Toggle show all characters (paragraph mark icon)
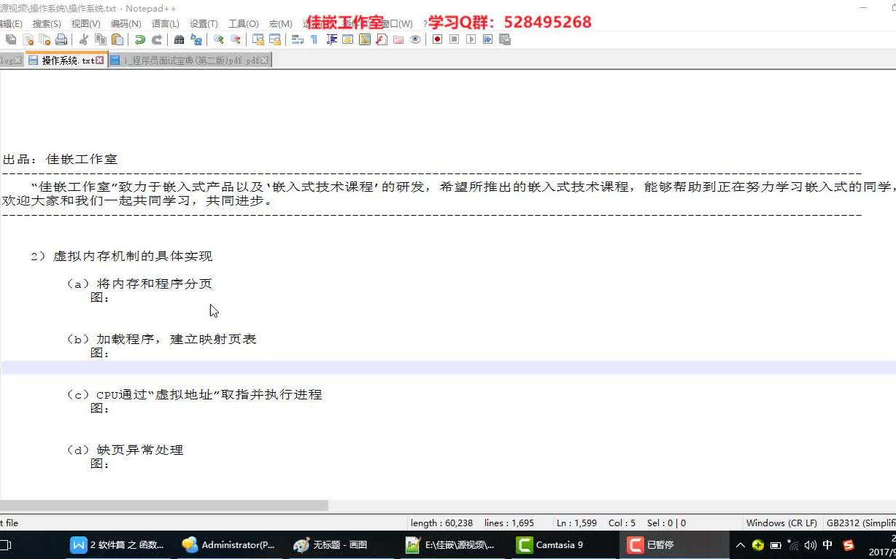This screenshot has height=559, width=896. 314,40
